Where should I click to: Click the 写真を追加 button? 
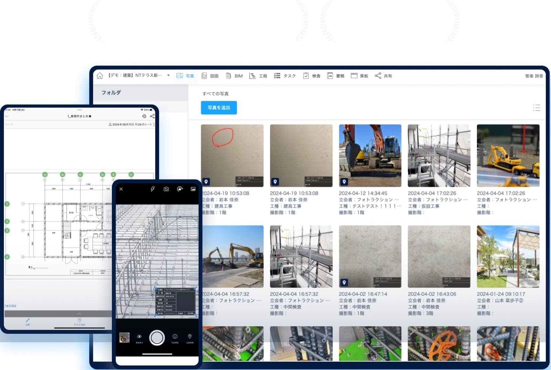[219, 108]
